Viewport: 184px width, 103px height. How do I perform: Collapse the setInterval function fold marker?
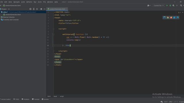tap(53, 34)
